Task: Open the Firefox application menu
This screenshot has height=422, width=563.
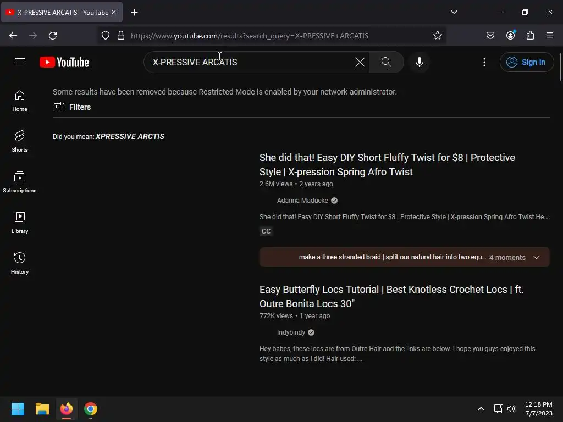Action: pos(549,35)
